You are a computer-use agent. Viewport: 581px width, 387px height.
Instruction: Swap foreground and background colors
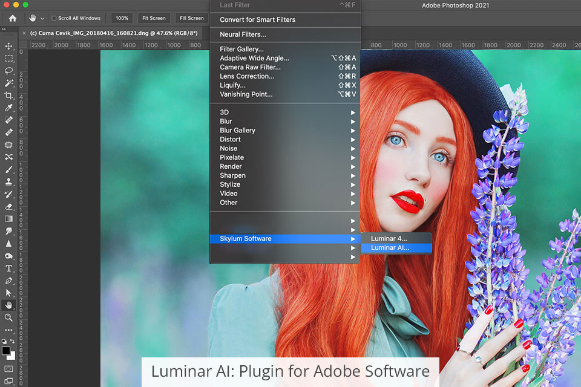[x=13, y=342]
